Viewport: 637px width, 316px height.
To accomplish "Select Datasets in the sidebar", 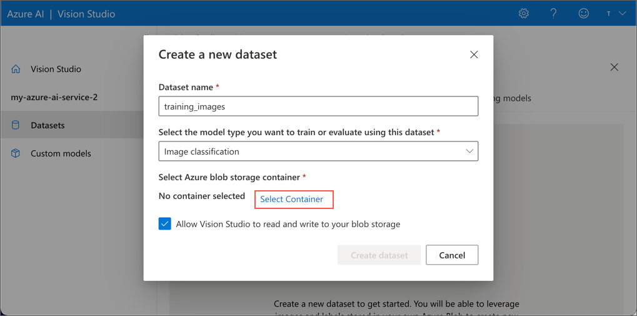I will 48,125.
